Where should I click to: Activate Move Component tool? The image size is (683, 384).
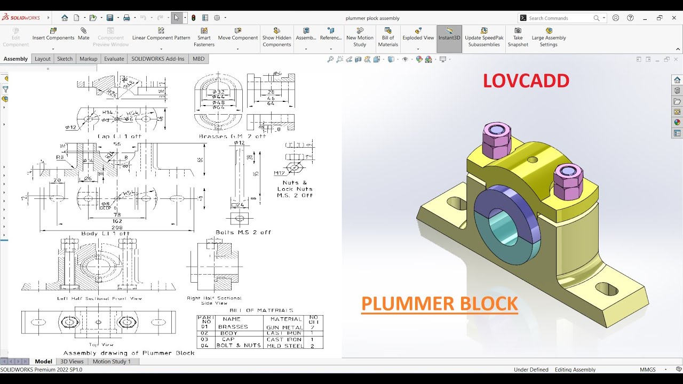(x=238, y=35)
